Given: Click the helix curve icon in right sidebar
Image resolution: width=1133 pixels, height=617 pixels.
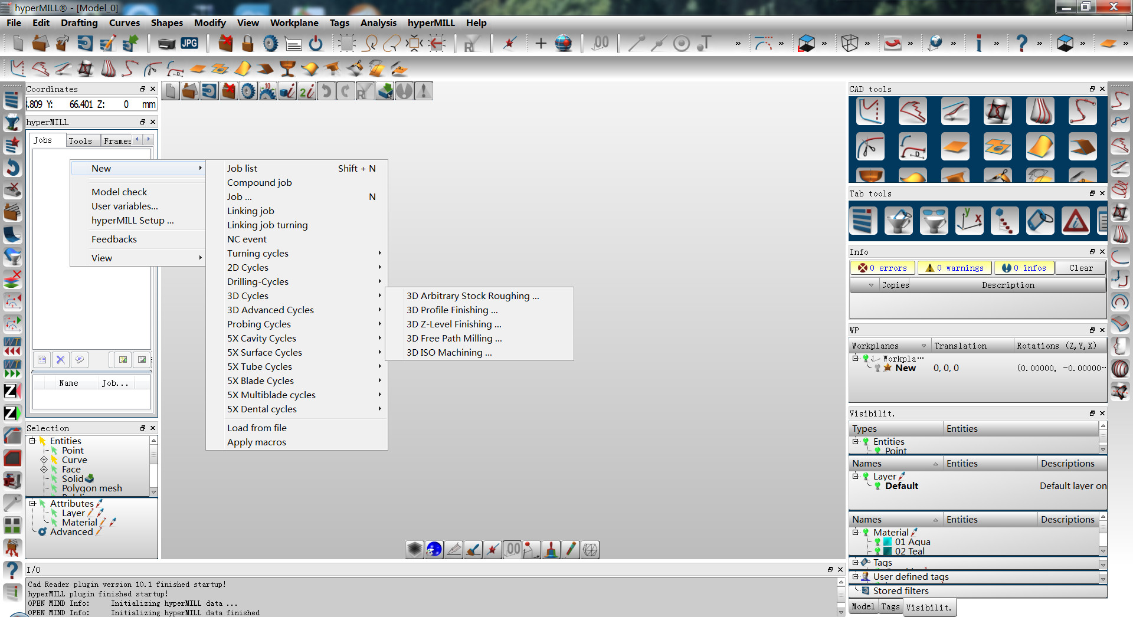Looking at the screenshot, I should [1120, 190].
